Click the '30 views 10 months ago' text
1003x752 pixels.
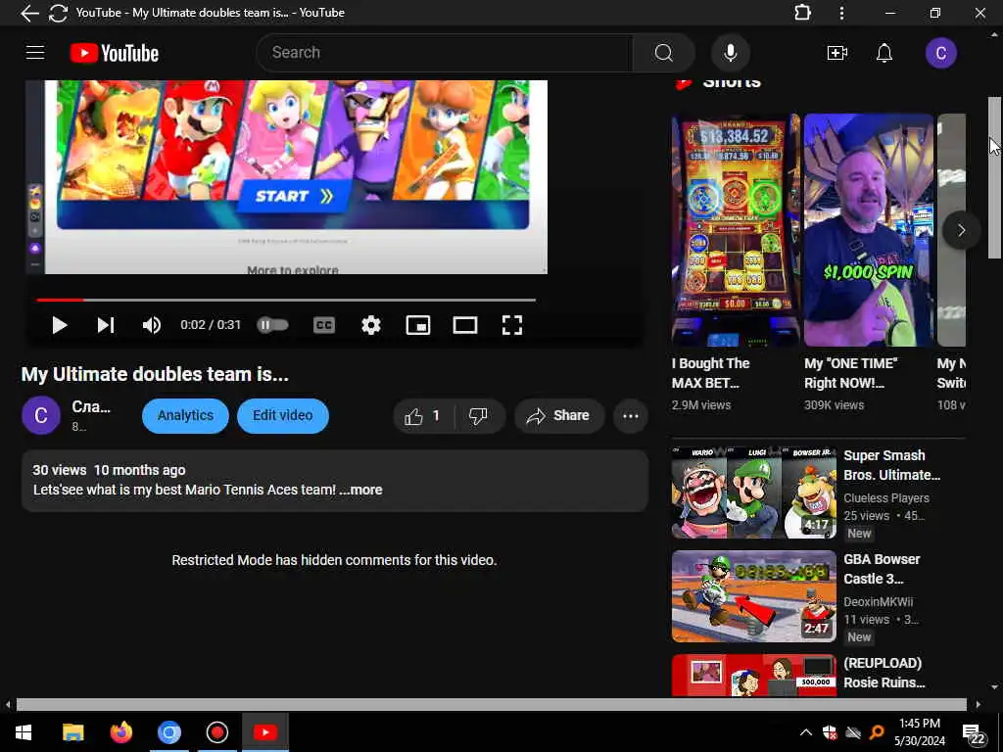[x=109, y=470]
